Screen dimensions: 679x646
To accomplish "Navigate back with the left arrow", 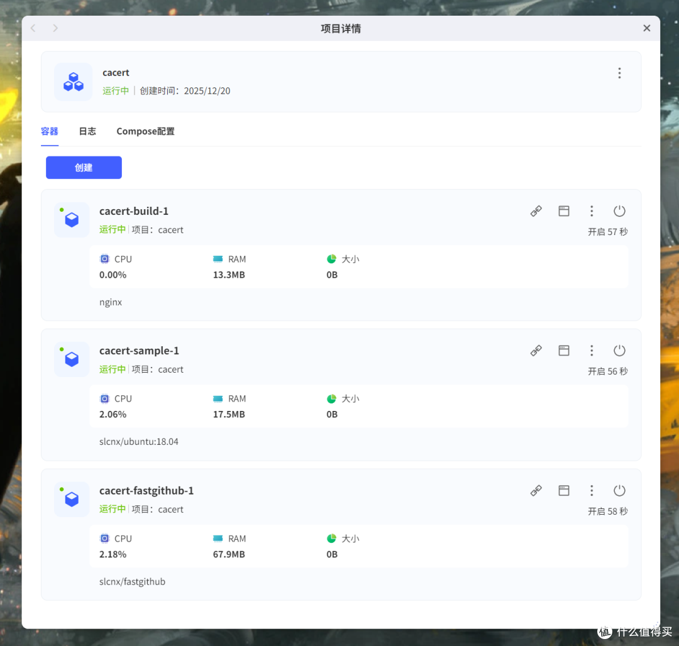I will pyautogui.click(x=33, y=28).
